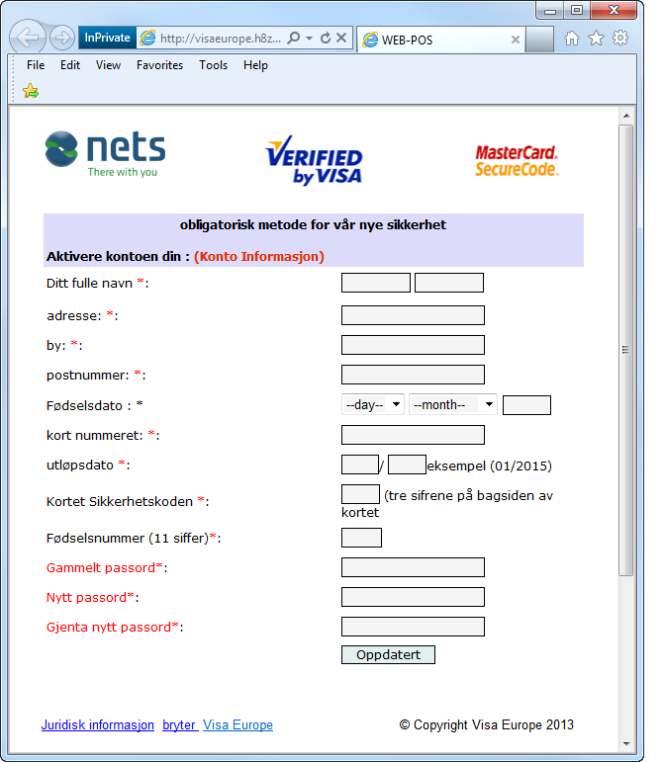Open the Juridisk informasjon link
This screenshot has width=663, height=762.
[97, 725]
